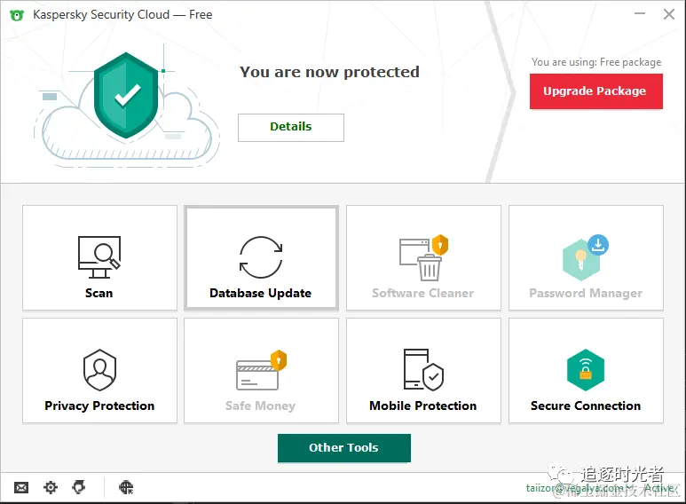Open the Scan tile
Screen dimensions: 686x504
(x=99, y=257)
